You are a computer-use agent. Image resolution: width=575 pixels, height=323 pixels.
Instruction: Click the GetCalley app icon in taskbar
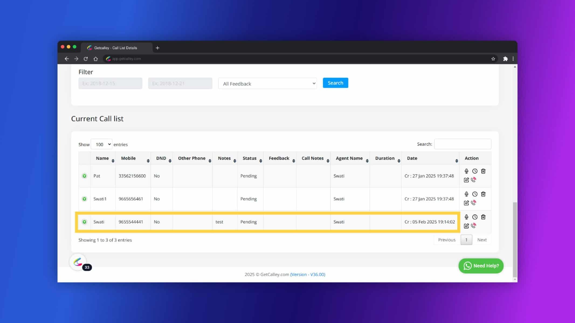[x=78, y=261]
